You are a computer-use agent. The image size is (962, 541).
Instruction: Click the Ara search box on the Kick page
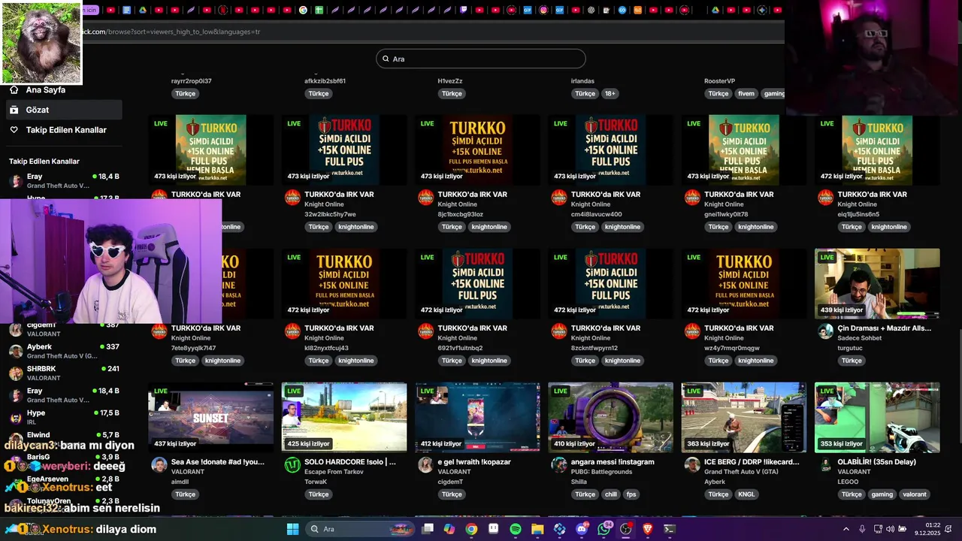pos(481,59)
